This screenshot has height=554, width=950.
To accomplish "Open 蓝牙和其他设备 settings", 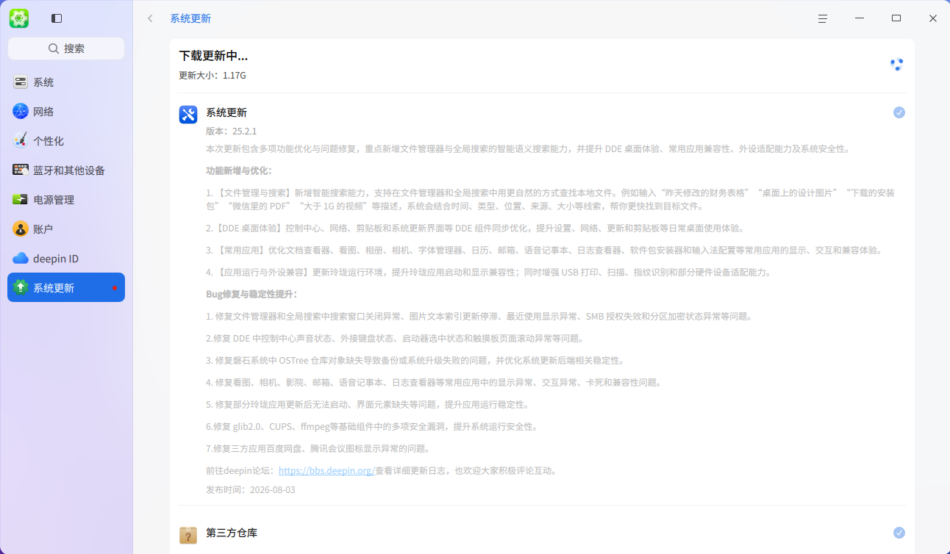I will pos(66,170).
